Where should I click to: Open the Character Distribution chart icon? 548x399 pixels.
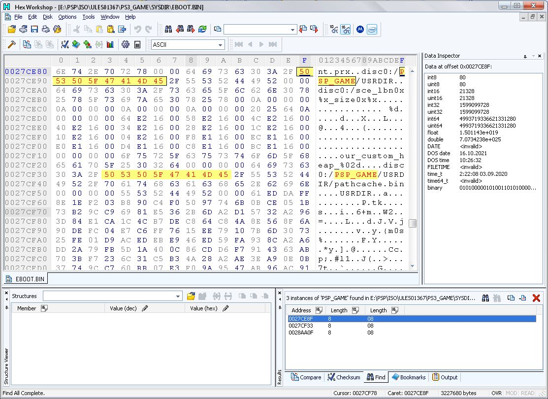110,44
